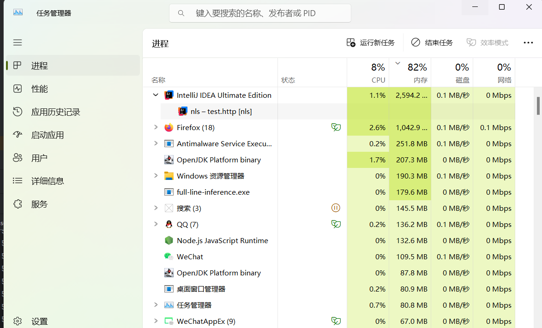Expand the WeChatAppEx (9) group
Image resolution: width=542 pixels, height=328 pixels.
pyautogui.click(x=156, y=321)
